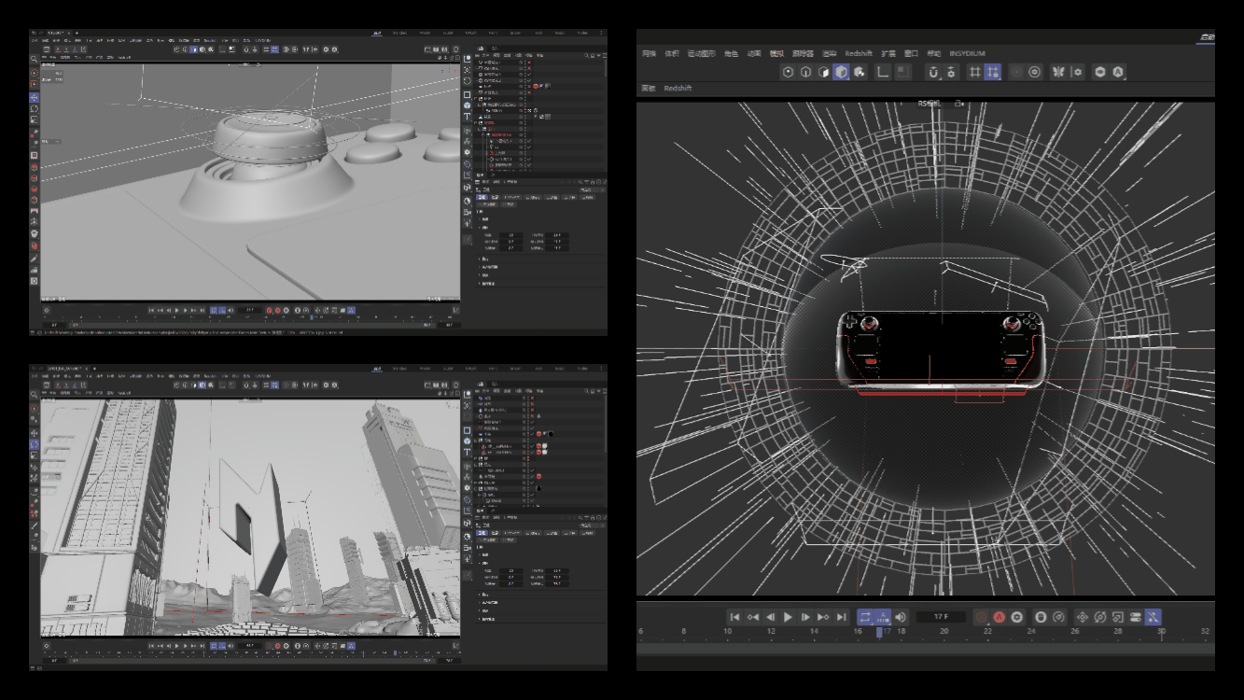Select the highlighted Move tool in top-left window
The height and width of the screenshot is (700, 1244).
point(35,97)
